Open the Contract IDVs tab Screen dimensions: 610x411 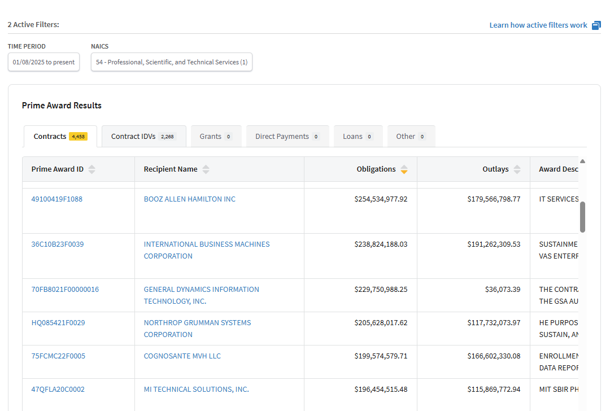click(143, 137)
